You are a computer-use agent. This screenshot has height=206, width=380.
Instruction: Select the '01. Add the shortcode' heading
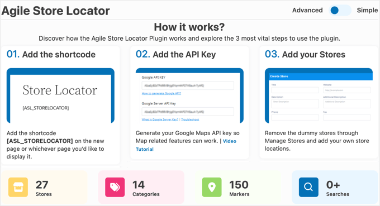click(51, 54)
